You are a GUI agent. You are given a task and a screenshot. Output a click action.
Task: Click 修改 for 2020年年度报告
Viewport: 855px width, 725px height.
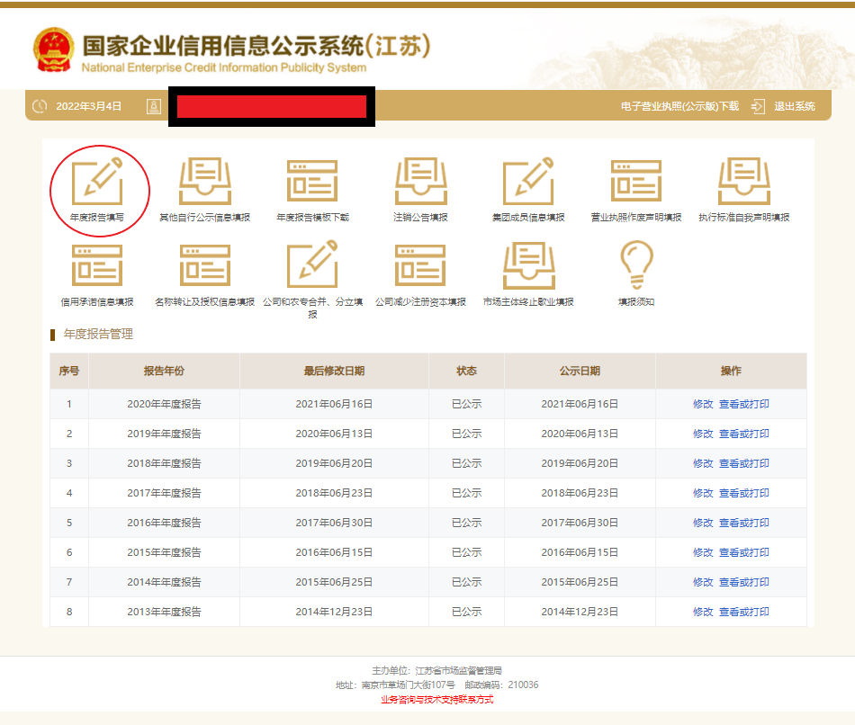(703, 404)
